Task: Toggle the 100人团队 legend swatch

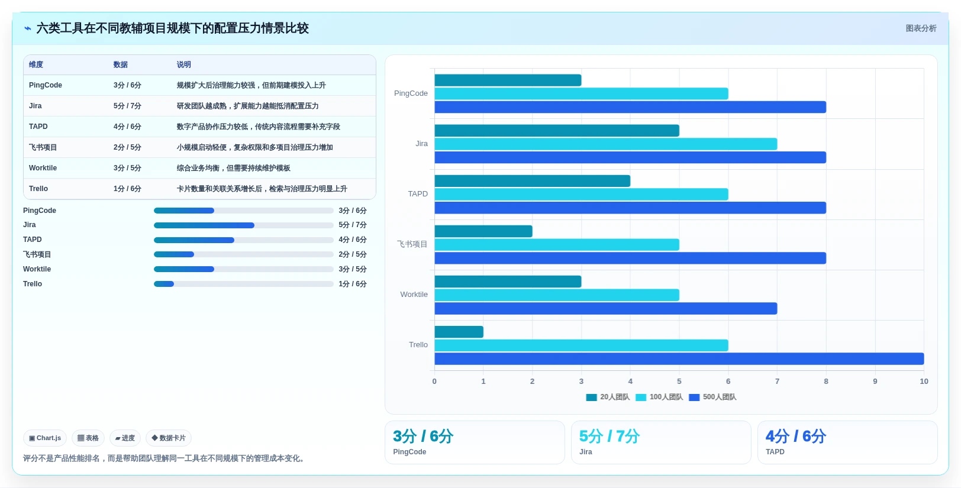Action: click(641, 397)
